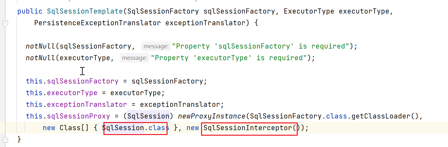This screenshot has height=147, width=448.
Task: Click the this.exceptionTranslator field name
Action: point(87,105)
